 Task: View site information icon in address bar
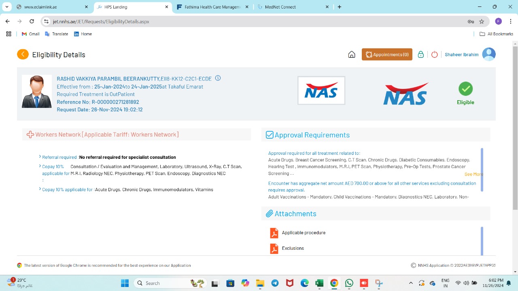pyautogui.click(x=46, y=21)
